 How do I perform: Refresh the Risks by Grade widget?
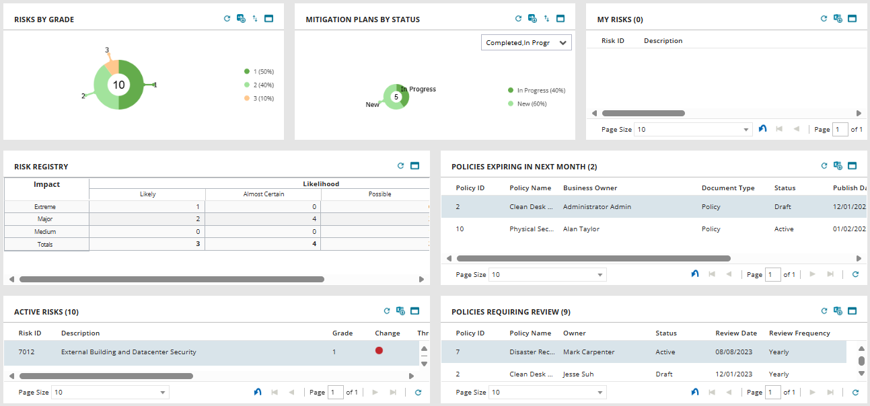pyautogui.click(x=227, y=19)
